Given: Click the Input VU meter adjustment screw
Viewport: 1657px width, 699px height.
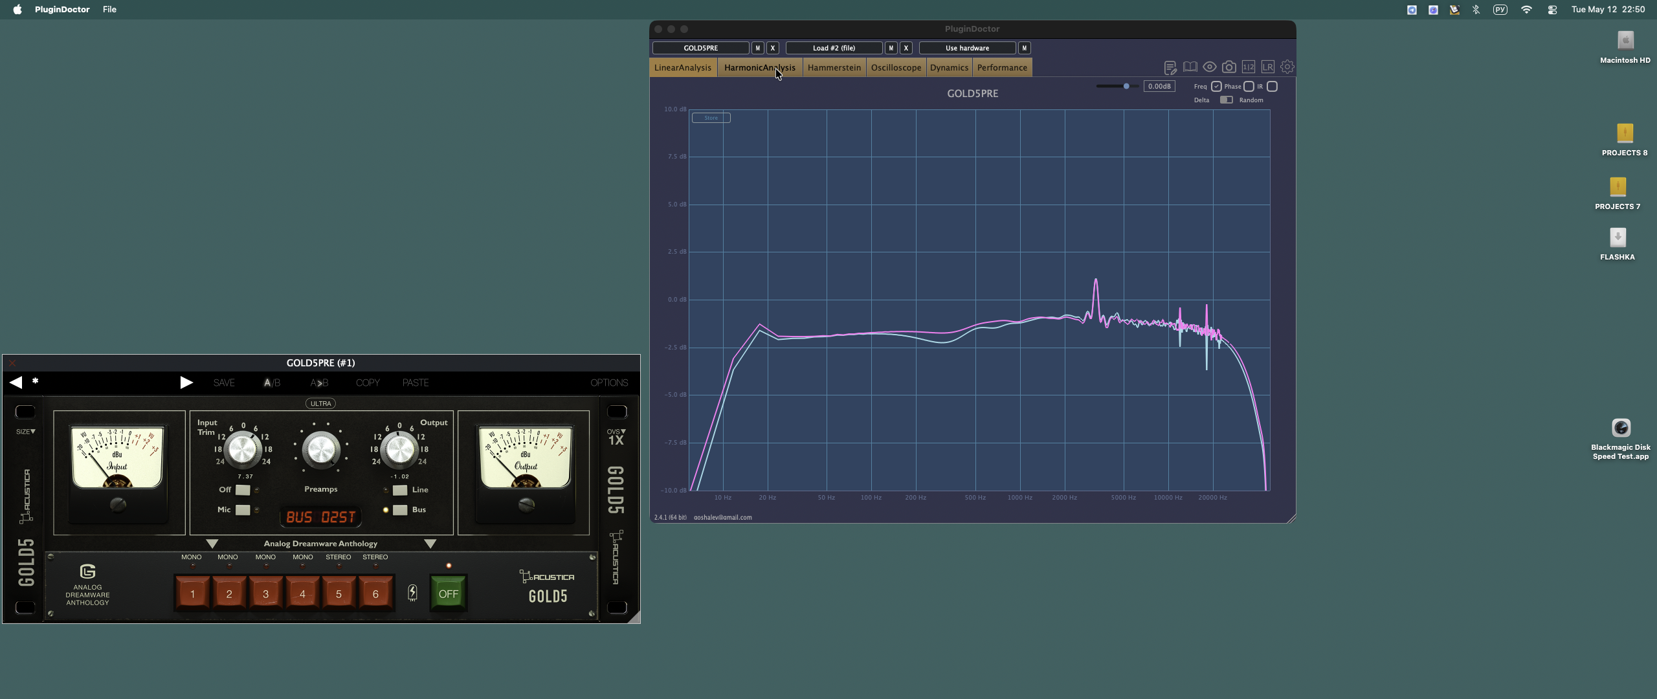Looking at the screenshot, I should [x=118, y=504].
